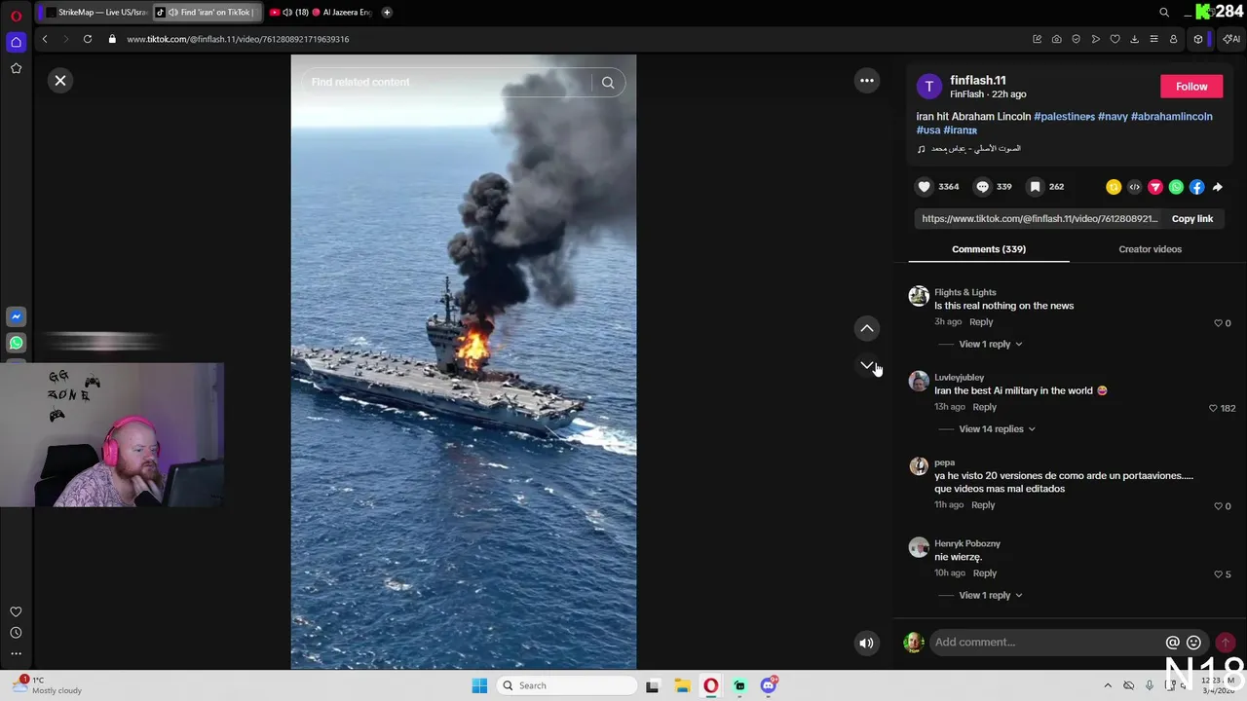Open the finflash.11 profile avatar
The height and width of the screenshot is (701, 1247).
click(x=929, y=87)
